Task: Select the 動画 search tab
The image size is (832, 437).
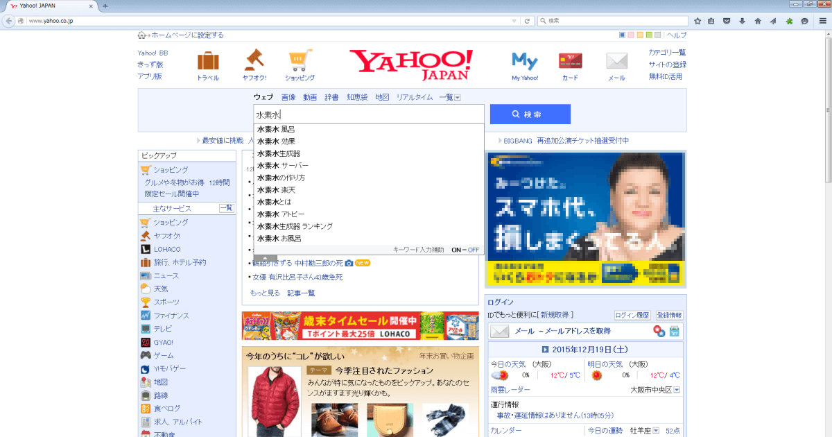Action: pos(310,97)
